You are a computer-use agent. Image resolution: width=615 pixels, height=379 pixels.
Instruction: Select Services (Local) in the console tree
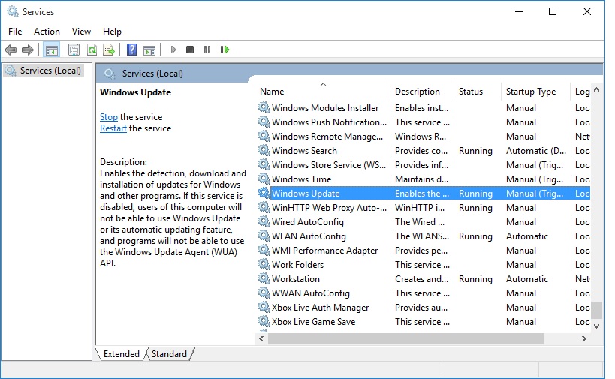tap(50, 71)
